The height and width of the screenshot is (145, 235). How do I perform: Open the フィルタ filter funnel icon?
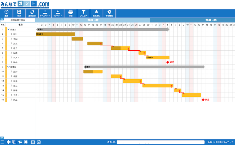(x=84, y=12)
